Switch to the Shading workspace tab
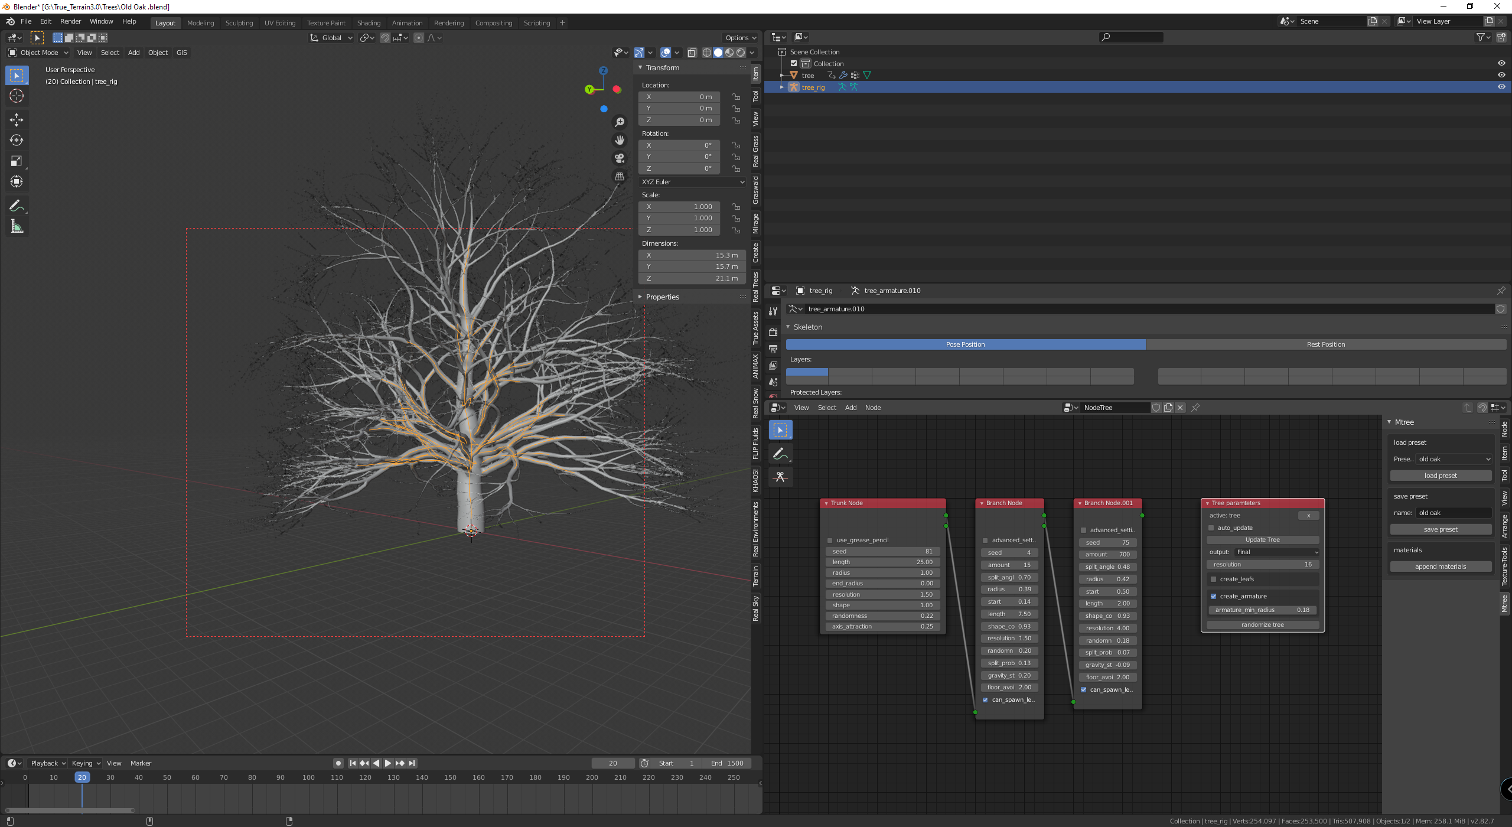 coord(369,22)
